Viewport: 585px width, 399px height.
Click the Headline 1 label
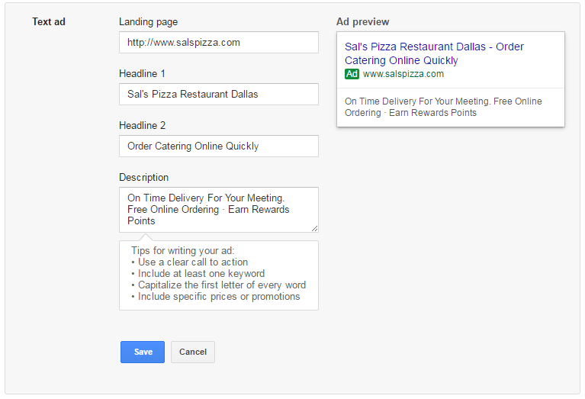[142, 73]
